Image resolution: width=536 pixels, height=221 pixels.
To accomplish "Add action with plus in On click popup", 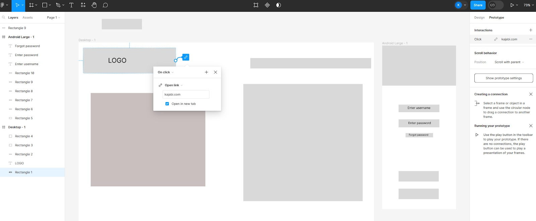I will tap(206, 72).
